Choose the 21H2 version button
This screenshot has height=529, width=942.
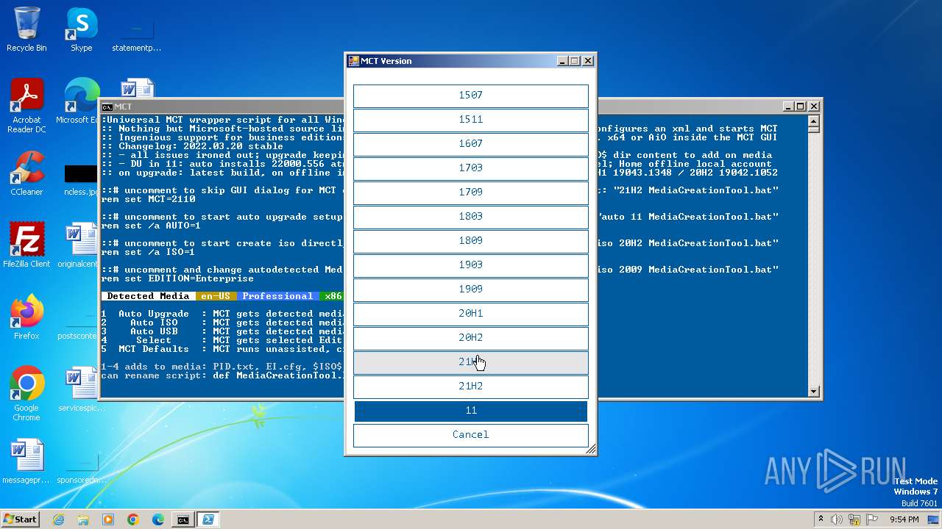click(x=471, y=386)
